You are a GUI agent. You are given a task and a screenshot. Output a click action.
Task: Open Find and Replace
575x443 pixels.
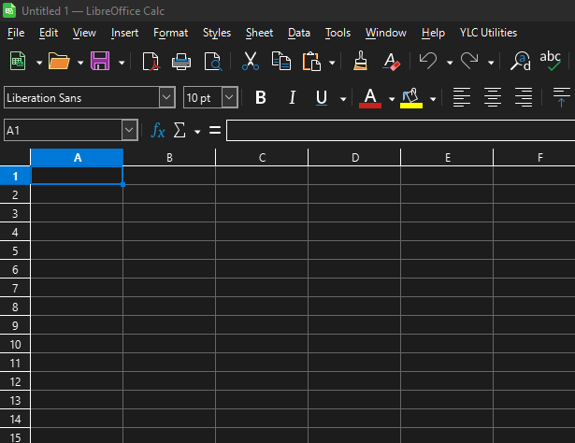point(521,61)
